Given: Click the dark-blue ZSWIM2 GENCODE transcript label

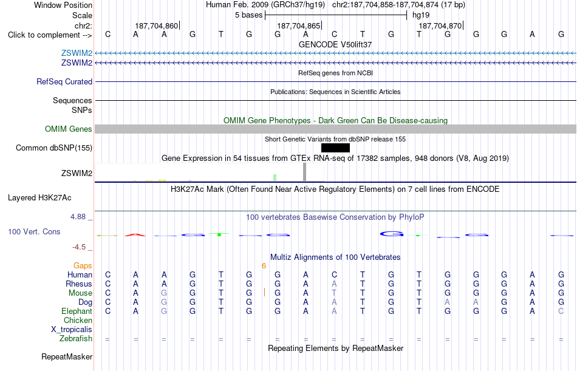Looking at the screenshot, I should (77, 63).
